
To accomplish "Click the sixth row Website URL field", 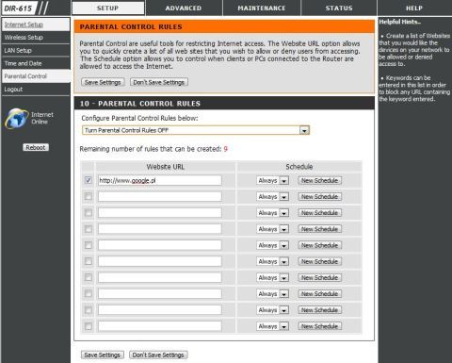I will 160,261.
